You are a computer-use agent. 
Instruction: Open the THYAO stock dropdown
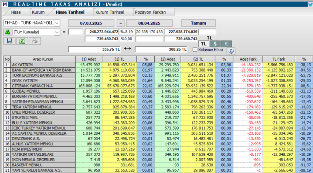(x=57, y=23)
